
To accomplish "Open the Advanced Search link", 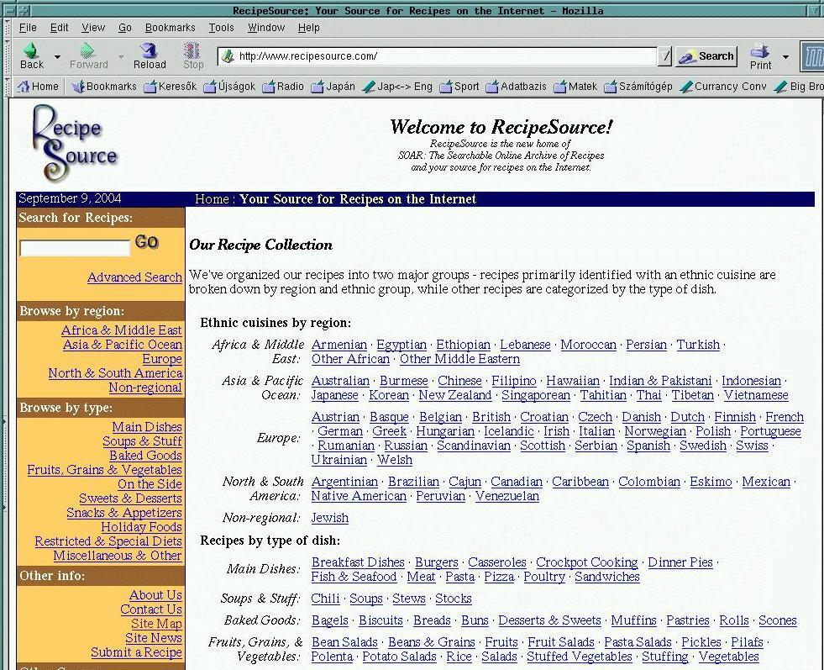I will point(134,277).
